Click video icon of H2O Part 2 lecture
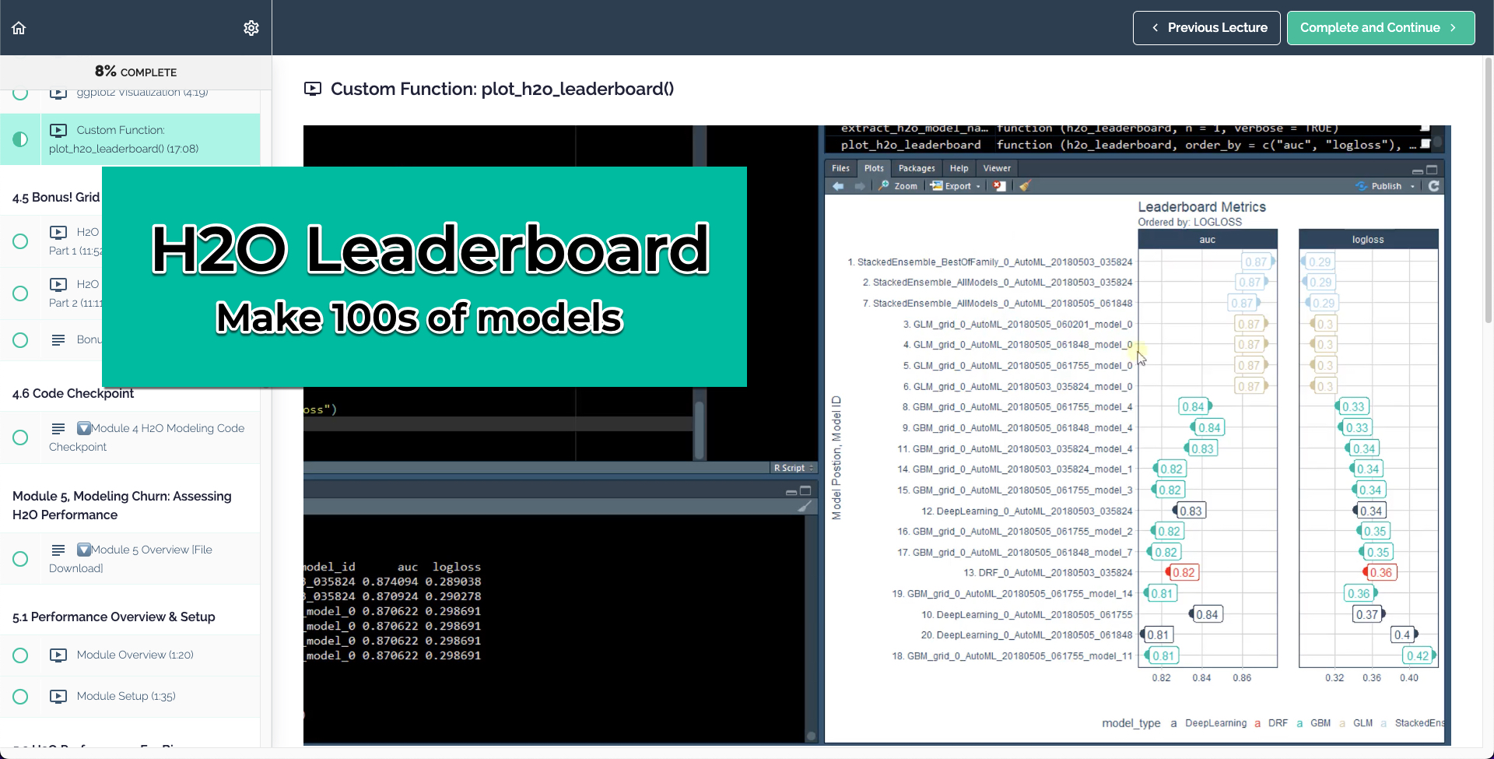This screenshot has height=759, width=1494. pyautogui.click(x=58, y=284)
